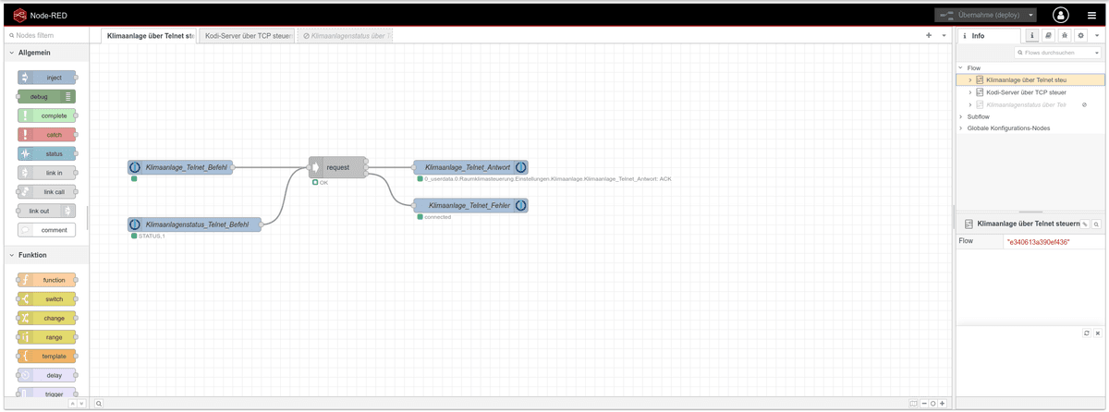Select the range node in palette

tap(47, 337)
